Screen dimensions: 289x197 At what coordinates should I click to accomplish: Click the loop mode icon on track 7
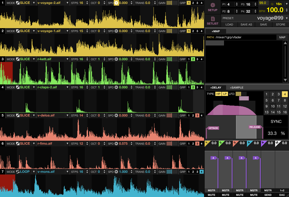point(17,172)
